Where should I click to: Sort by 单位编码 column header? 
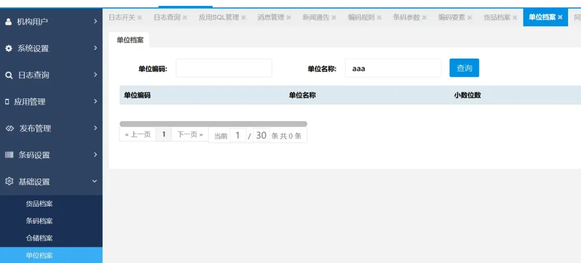[137, 95]
